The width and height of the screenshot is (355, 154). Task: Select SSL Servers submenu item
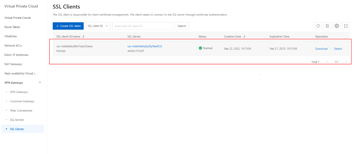[x=17, y=120]
